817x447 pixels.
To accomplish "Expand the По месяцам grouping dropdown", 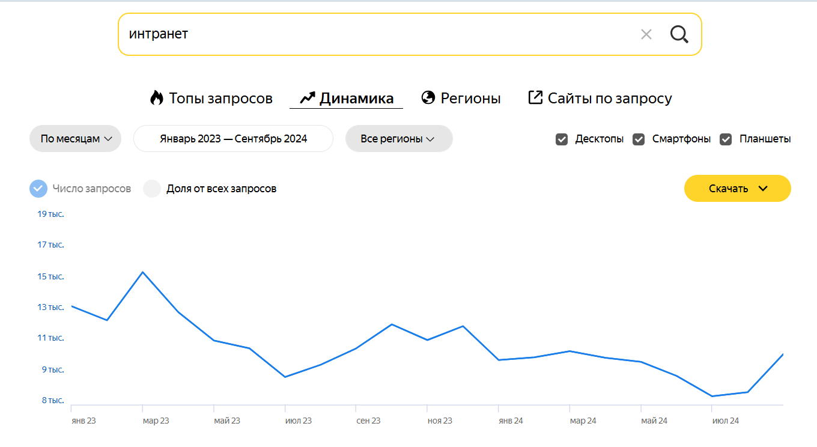I will (75, 139).
